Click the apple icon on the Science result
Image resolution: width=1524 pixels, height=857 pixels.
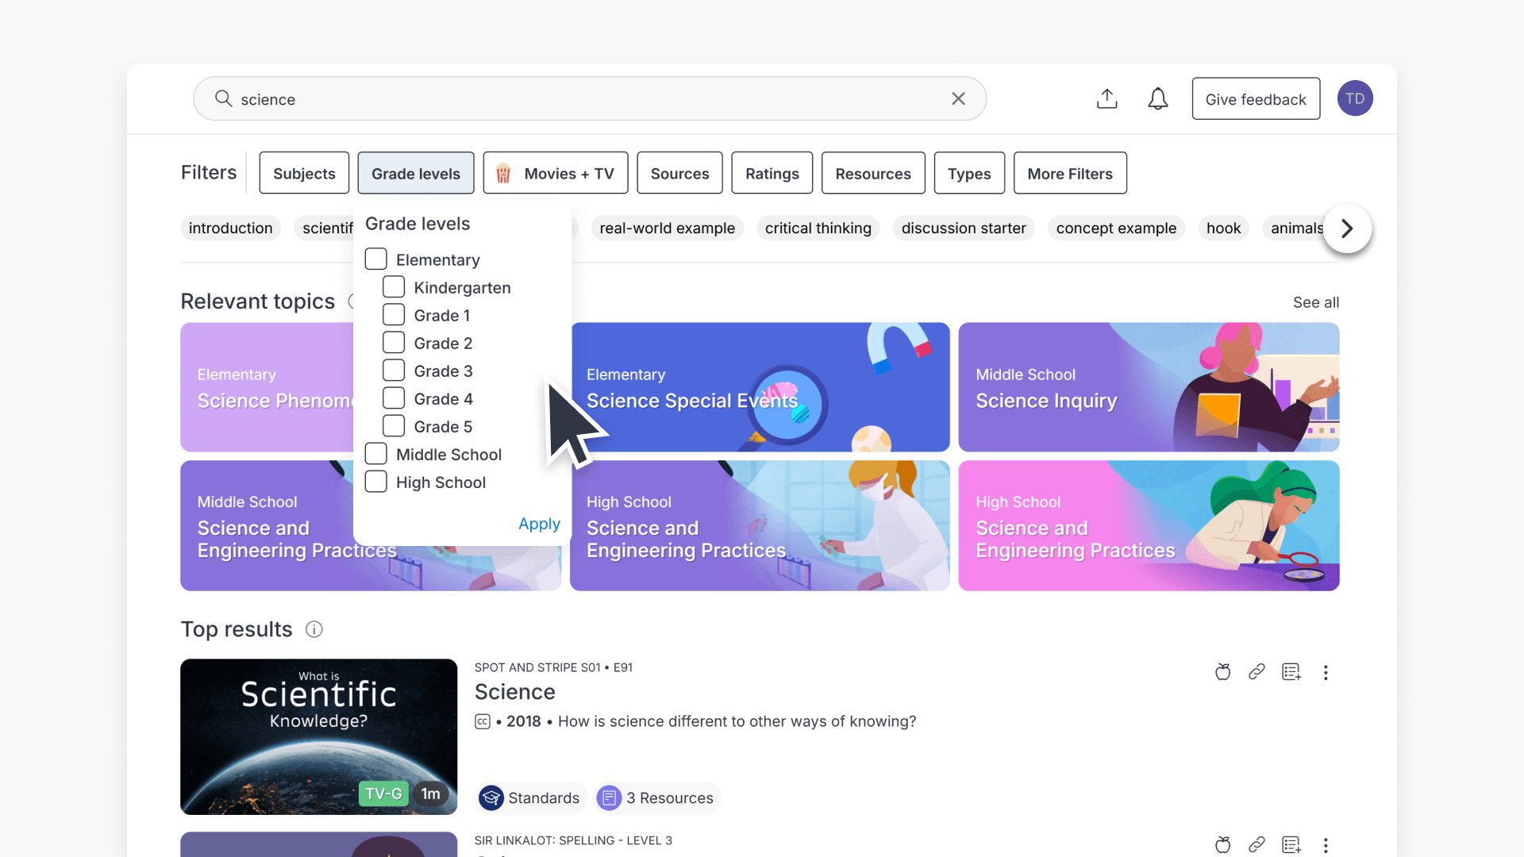(1222, 672)
